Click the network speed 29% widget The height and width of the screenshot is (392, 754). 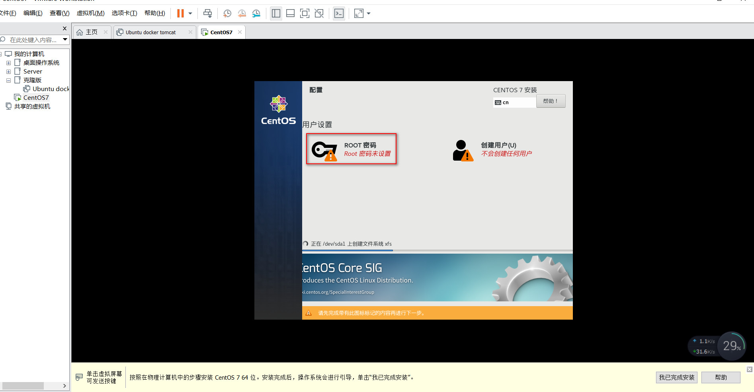coord(732,346)
